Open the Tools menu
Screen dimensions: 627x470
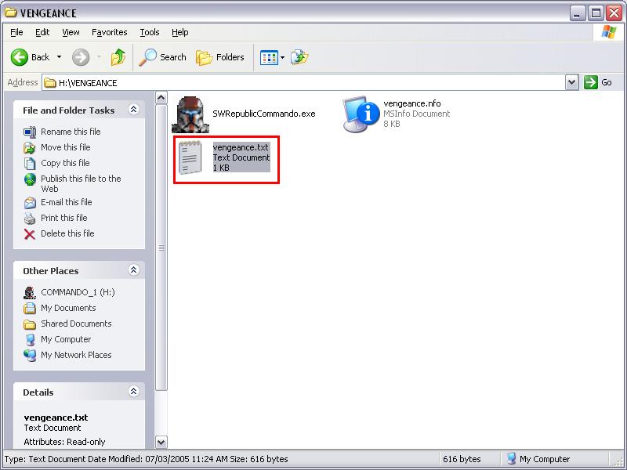(149, 32)
